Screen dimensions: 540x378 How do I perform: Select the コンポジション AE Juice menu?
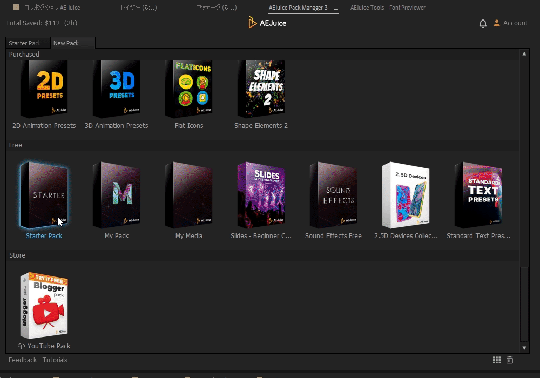click(x=52, y=8)
